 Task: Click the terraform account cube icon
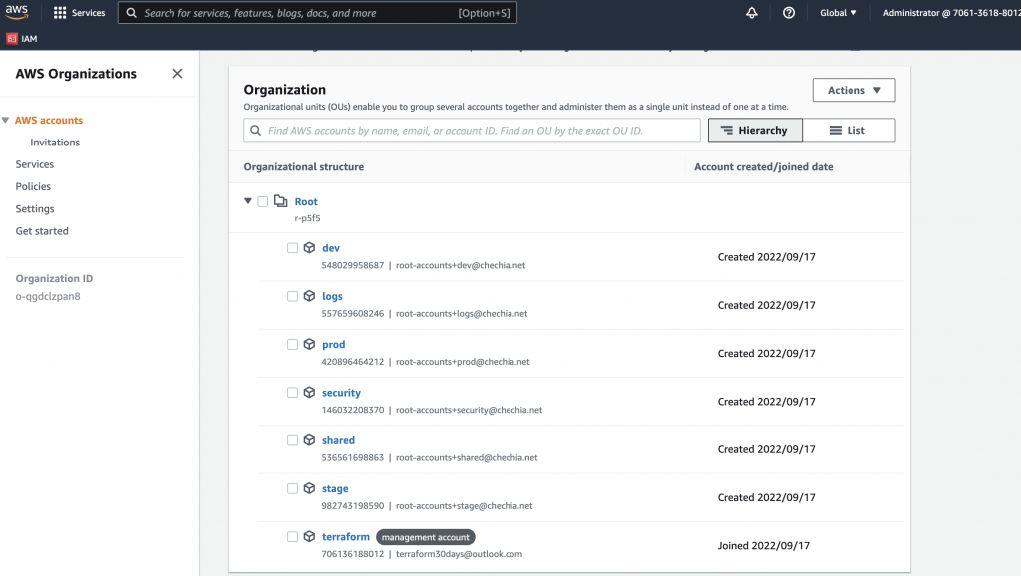309,537
